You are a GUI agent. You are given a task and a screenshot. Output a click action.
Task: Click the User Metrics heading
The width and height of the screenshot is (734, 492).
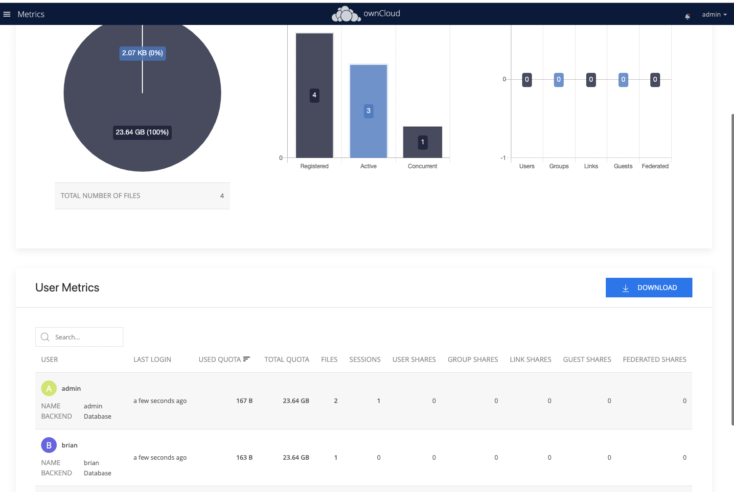click(x=68, y=288)
